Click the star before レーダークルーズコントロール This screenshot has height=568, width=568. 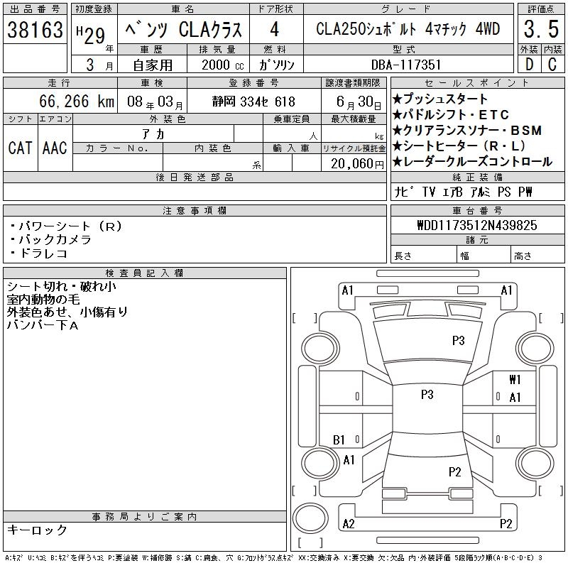coord(397,162)
